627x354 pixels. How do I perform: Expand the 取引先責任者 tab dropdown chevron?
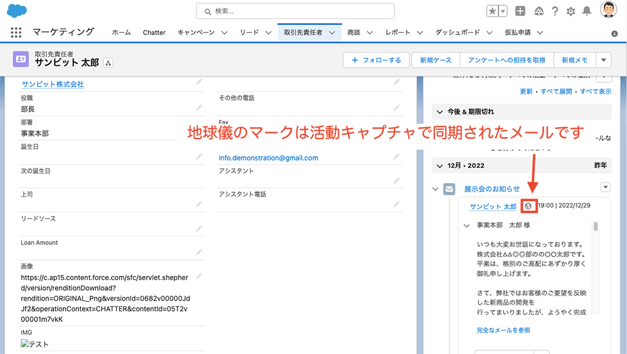332,33
